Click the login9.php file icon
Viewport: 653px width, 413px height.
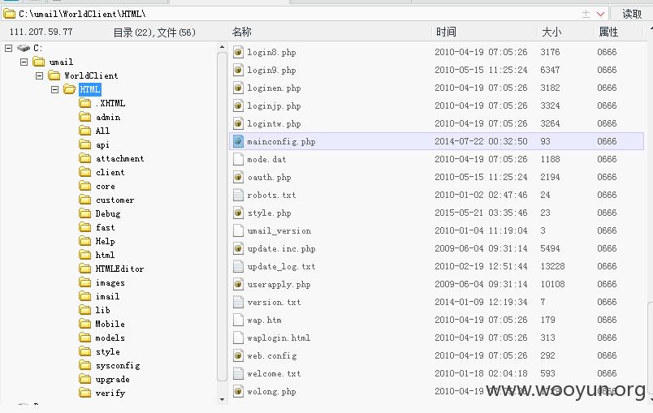click(238, 70)
